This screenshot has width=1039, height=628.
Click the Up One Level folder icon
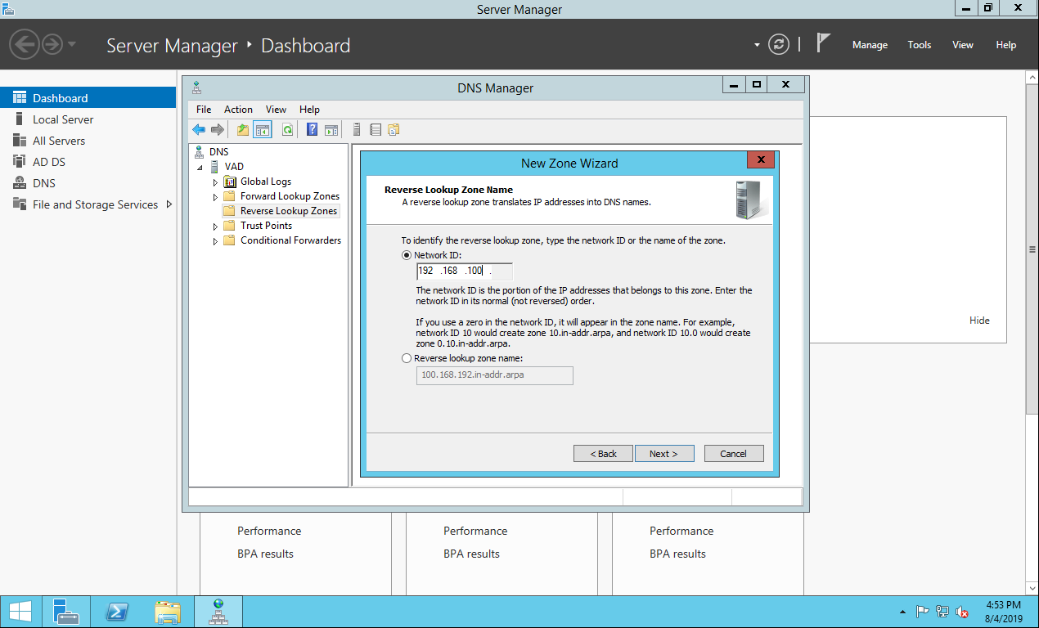(x=243, y=129)
